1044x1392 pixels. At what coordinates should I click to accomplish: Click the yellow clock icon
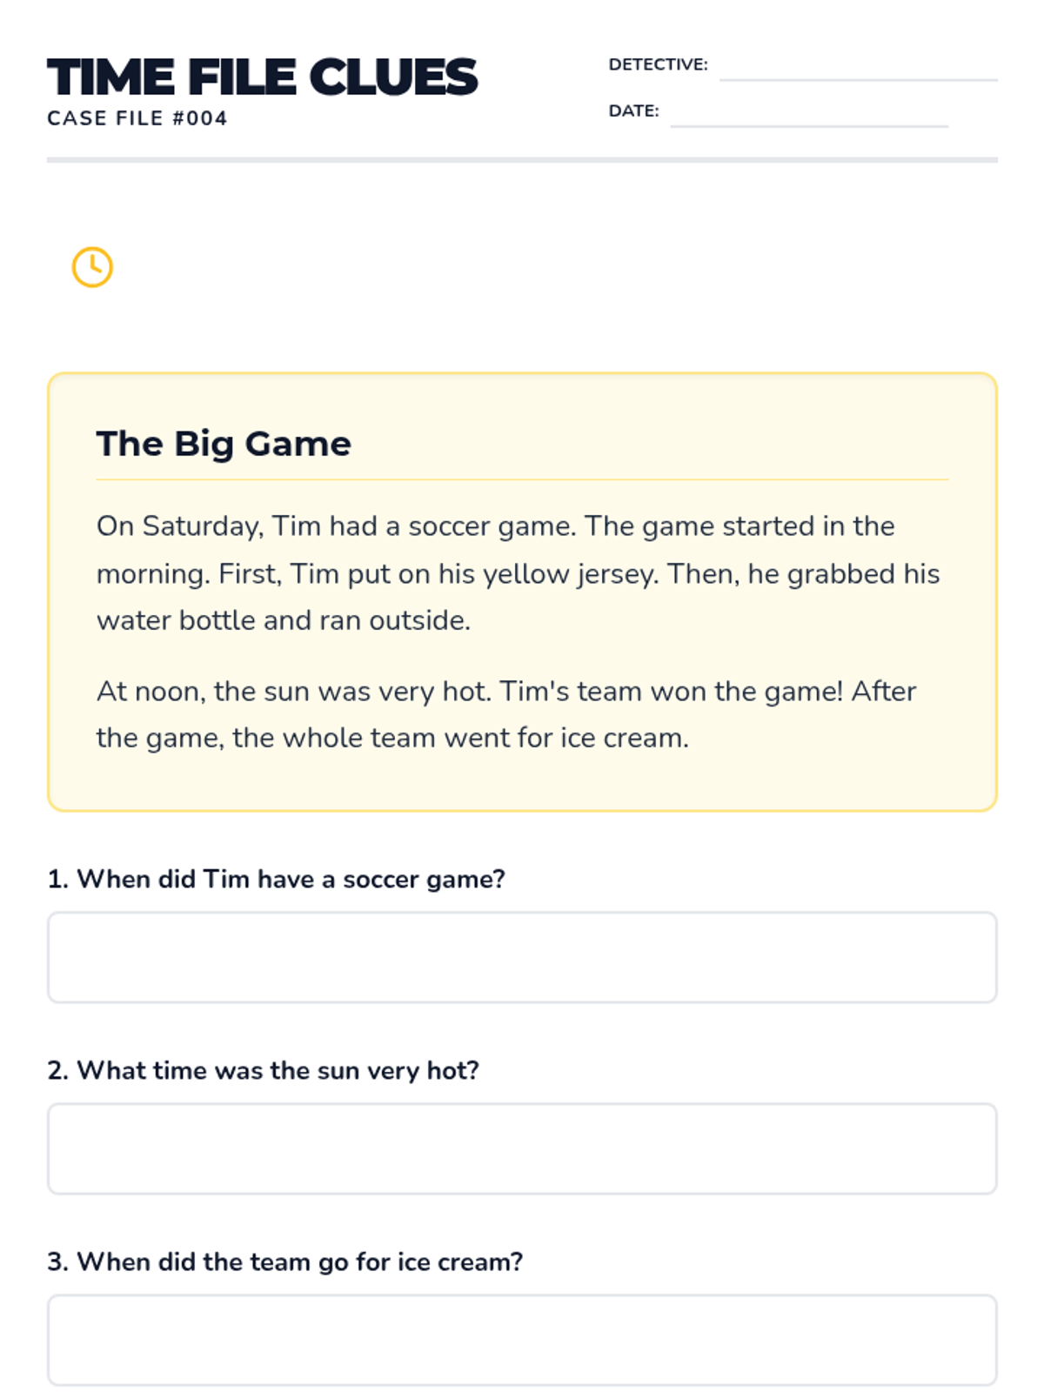click(x=92, y=267)
